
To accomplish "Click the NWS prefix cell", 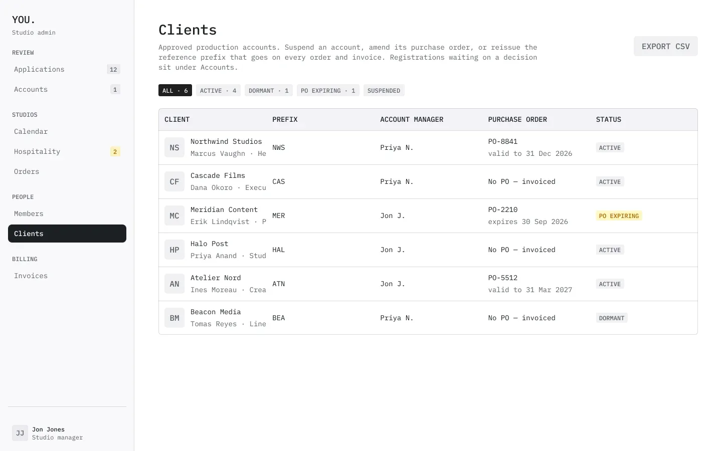I will tap(279, 148).
